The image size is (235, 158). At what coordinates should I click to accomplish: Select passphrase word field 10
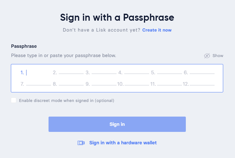[x=137, y=84]
